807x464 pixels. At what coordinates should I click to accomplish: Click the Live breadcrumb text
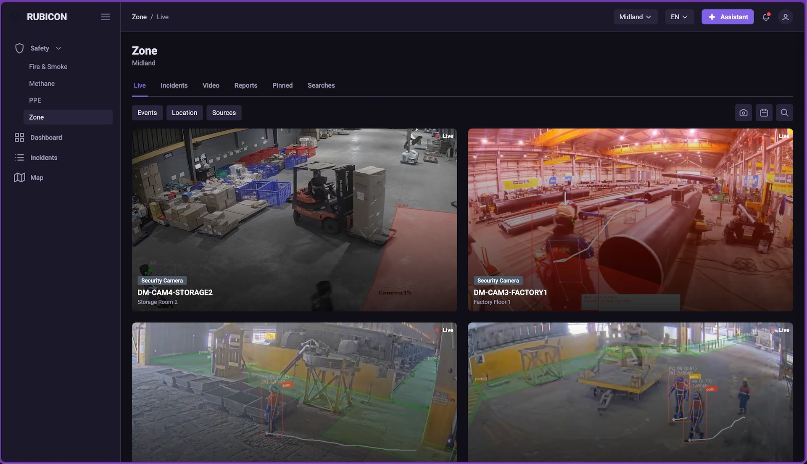tap(163, 17)
